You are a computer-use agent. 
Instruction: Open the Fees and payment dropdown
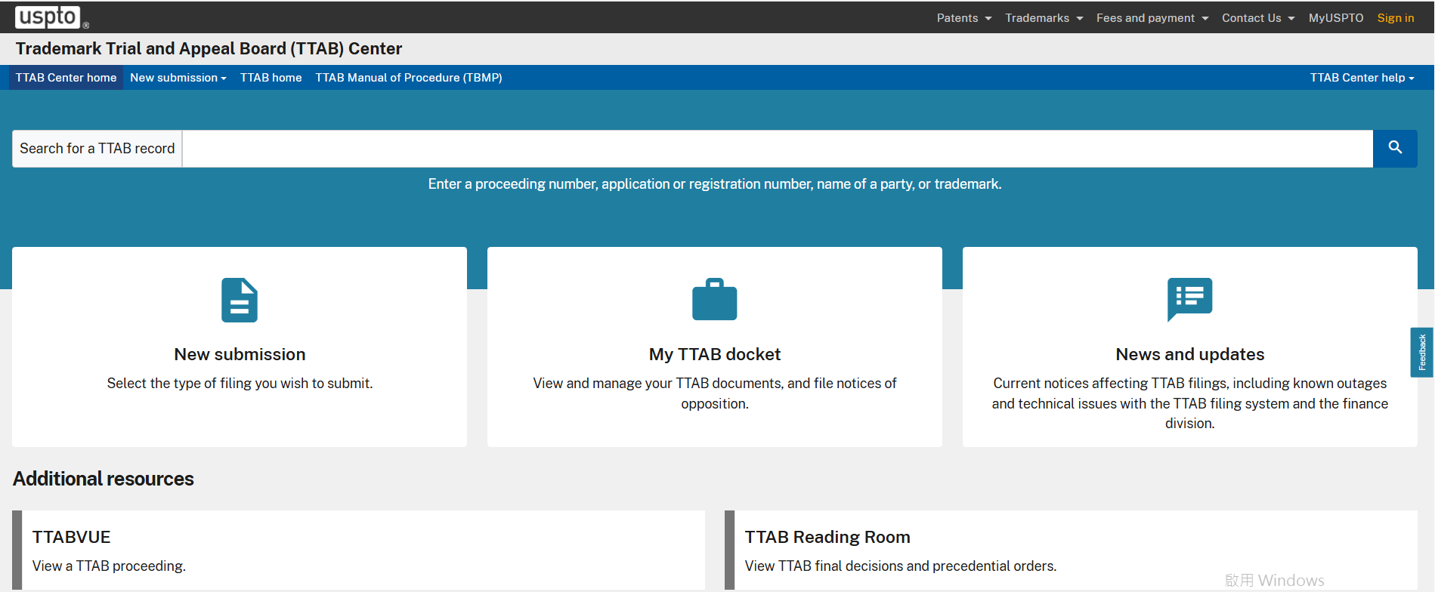(1152, 18)
